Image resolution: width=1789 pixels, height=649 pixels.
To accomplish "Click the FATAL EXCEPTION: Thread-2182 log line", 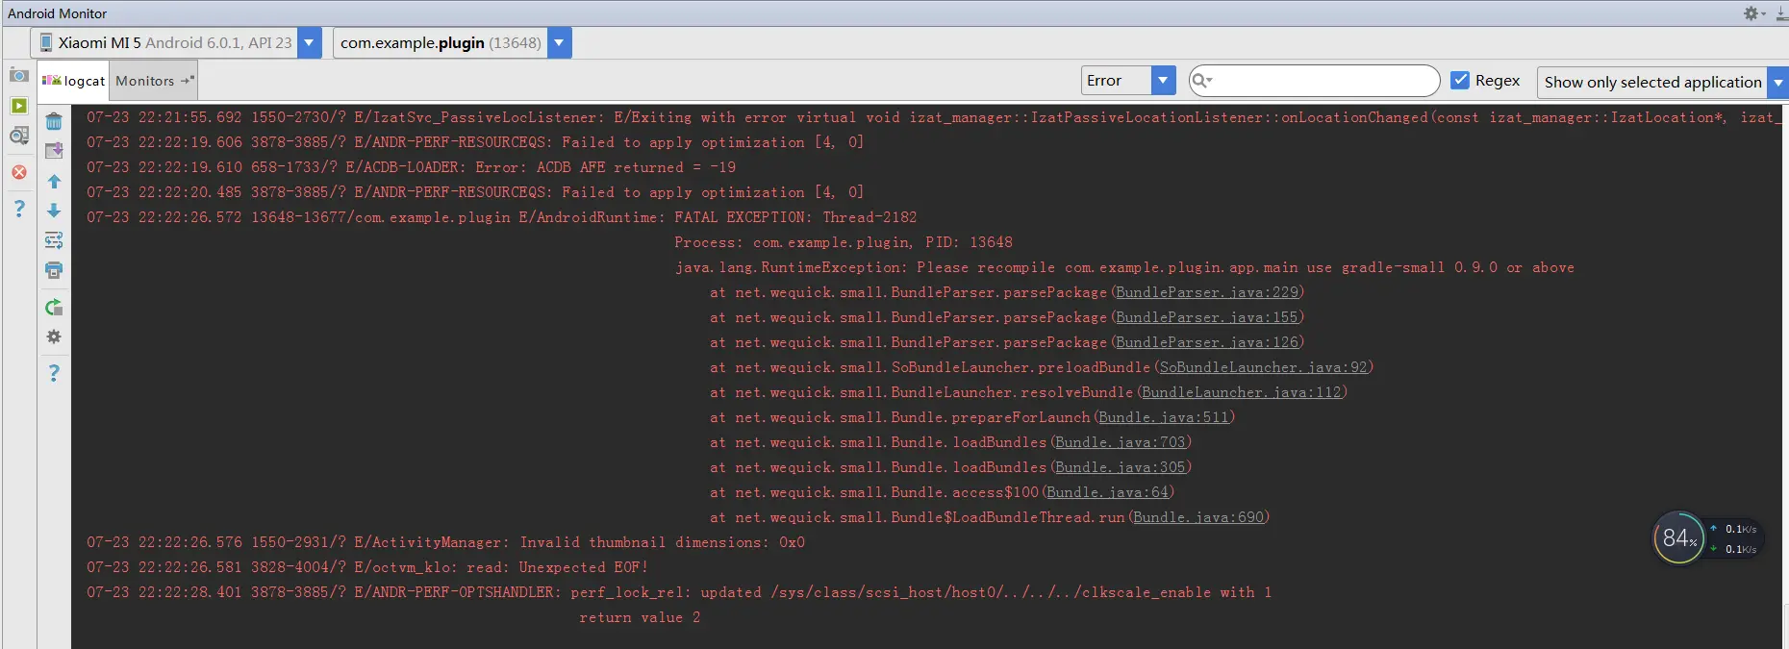I will pyautogui.click(x=501, y=217).
